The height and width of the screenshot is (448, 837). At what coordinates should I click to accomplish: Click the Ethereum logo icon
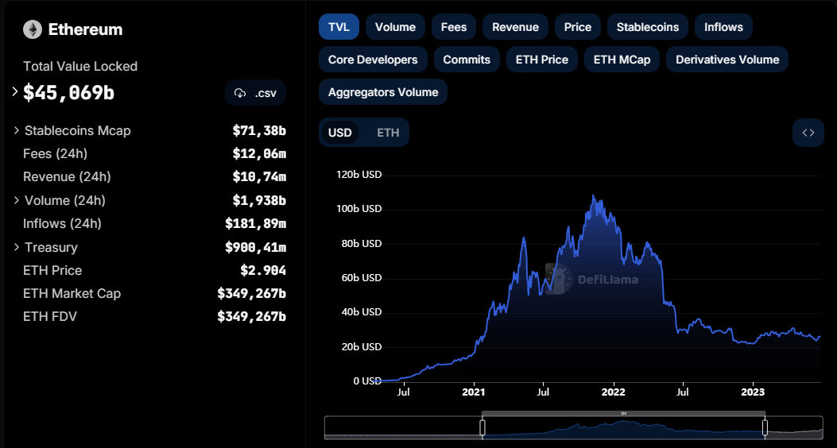(33, 29)
